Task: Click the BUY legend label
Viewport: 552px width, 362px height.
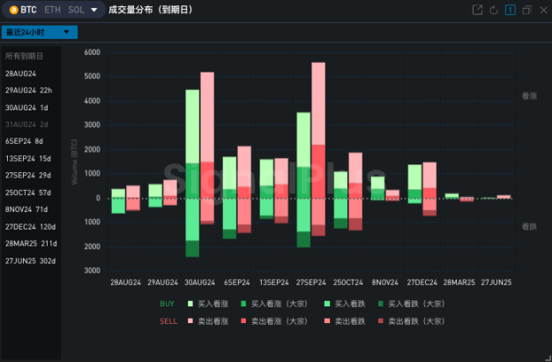Action: pyautogui.click(x=167, y=304)
